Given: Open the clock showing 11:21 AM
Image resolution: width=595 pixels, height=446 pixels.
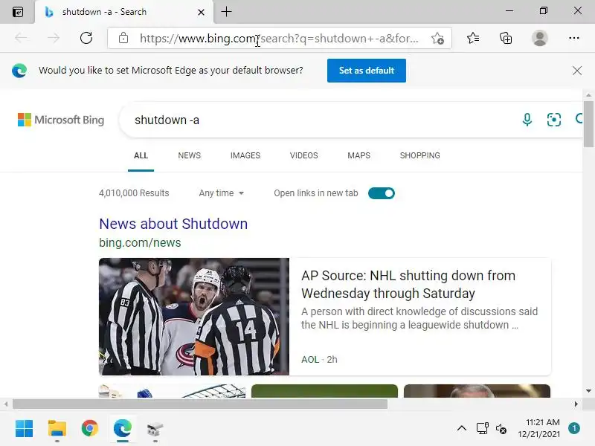Looking at the screenshot, I should tap(538, 428).
